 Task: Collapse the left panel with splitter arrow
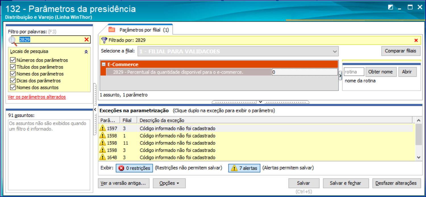point(95,110)
